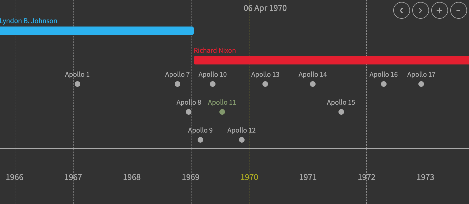This screenshot has width=469, height=204.
Task: Click the Apollo 1 marker dot
Action: (77, 84)
